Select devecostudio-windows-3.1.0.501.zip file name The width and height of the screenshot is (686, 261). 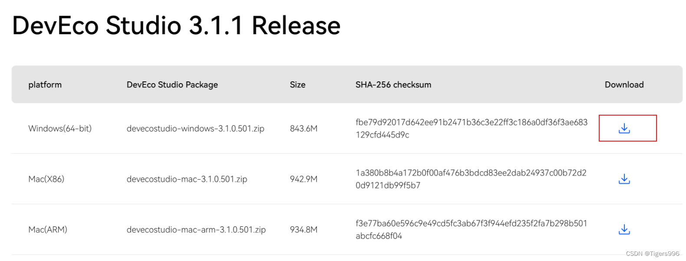(x=195, y=129)
